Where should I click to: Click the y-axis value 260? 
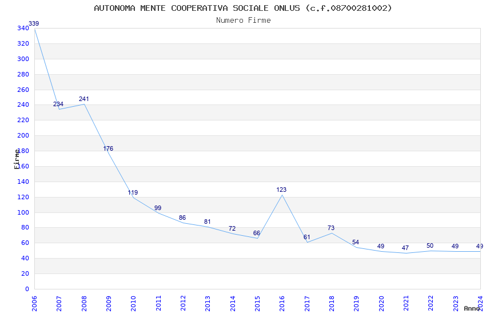tap(23, 90)
